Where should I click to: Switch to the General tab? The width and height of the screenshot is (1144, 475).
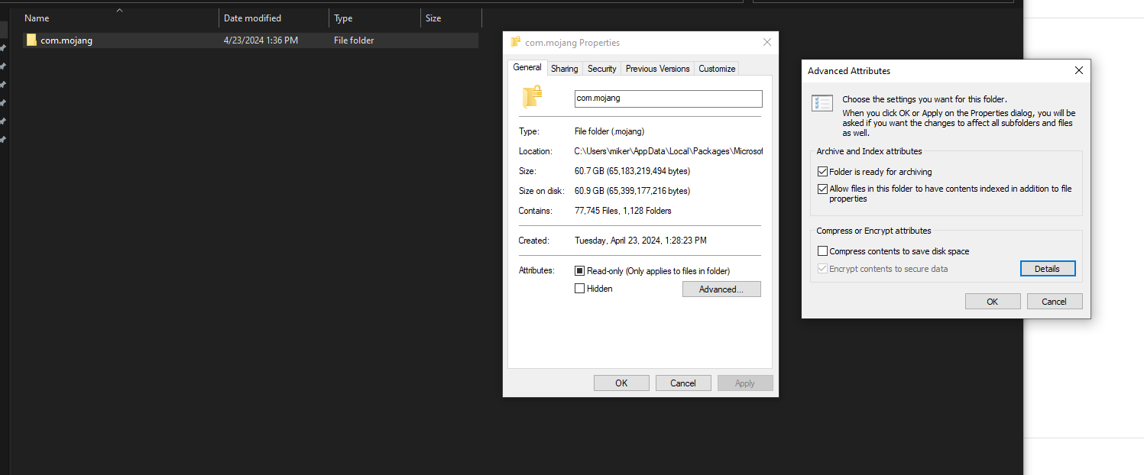point(527,67)
